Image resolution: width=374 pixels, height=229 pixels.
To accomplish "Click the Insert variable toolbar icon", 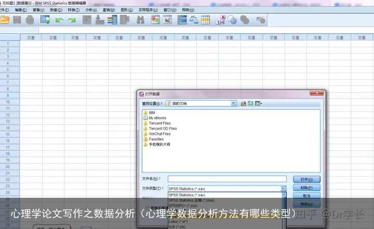I will coord(167,20).
